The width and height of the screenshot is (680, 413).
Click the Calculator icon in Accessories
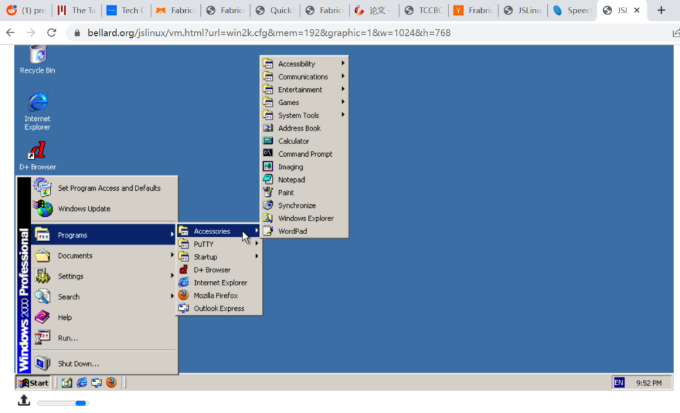coord(268,141)
